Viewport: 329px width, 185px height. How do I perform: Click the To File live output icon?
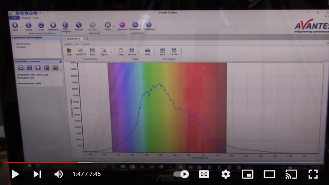click(174, 50)
